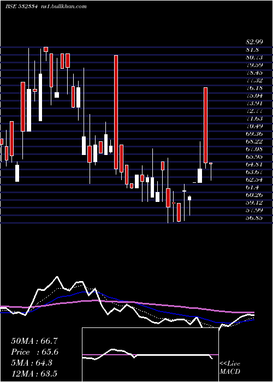Image resolution: width=273 pixels, height=382 pixels.
Task: Click the 82.99 price axis label
Action: [x=254, y=42]
